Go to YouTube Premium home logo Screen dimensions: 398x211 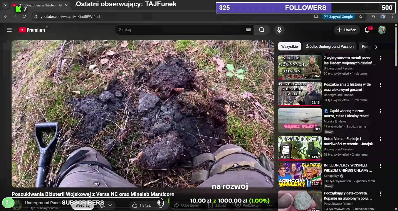click(x=32, y=30)
